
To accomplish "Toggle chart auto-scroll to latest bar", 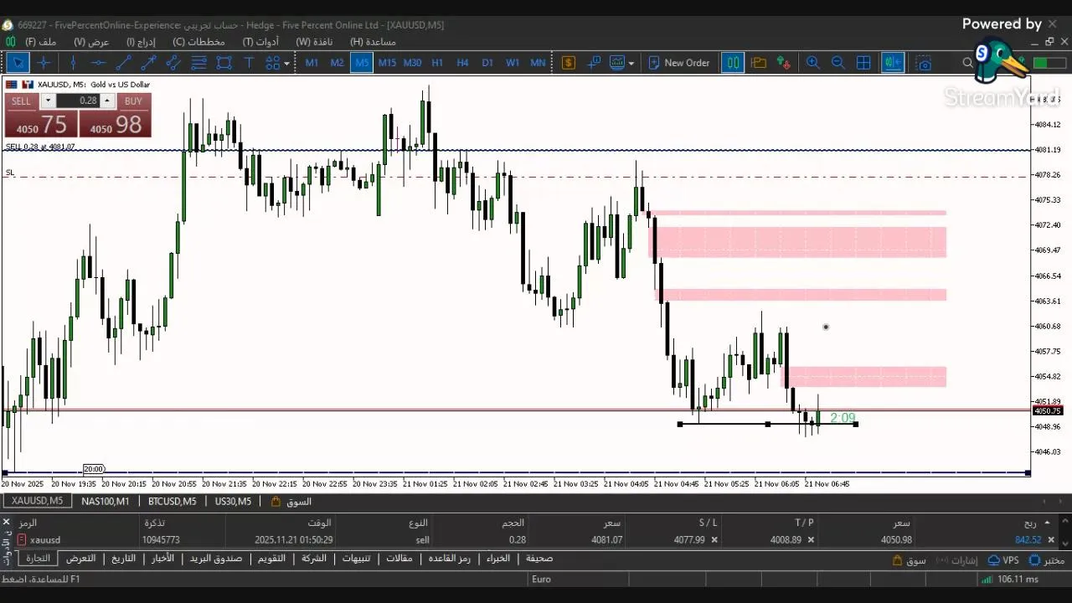I will [893, 63].
